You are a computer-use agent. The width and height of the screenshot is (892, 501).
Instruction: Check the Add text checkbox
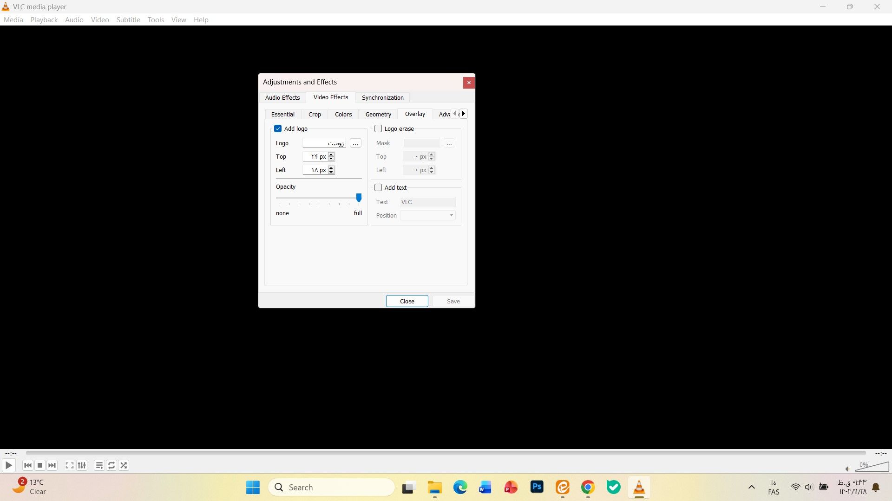click(378, 187)
